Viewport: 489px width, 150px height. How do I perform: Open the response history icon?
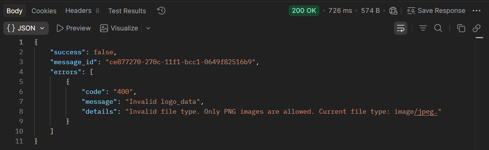[161, 11]
